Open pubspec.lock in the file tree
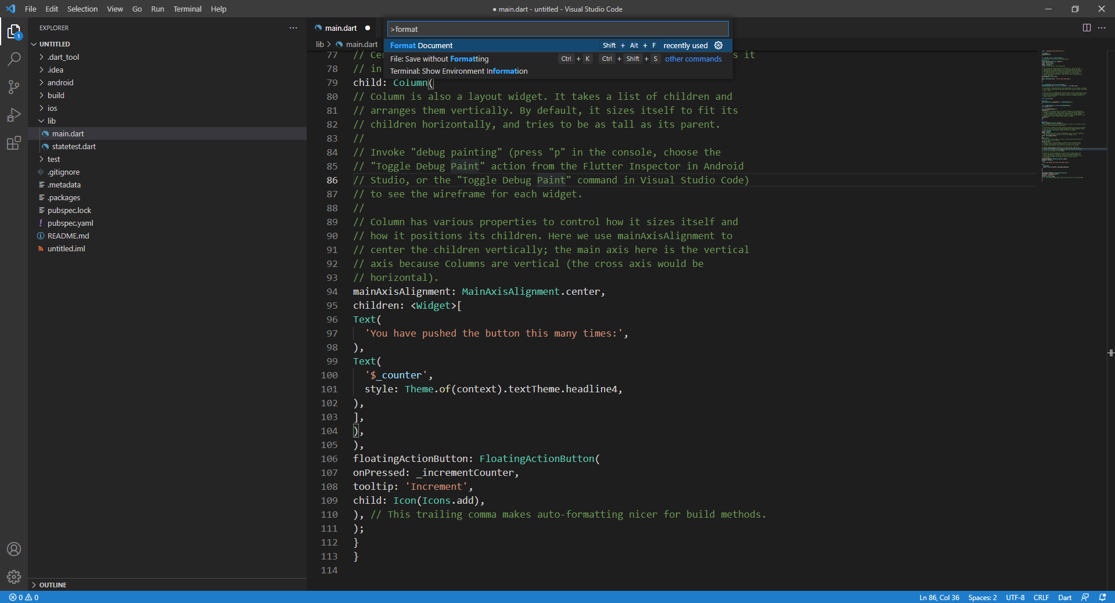The height and width of the screenshot is (603, 1115). 167,210
